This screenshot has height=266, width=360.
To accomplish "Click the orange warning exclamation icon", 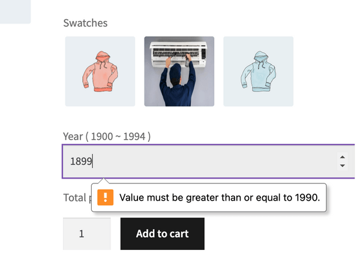I will point(105,198).
